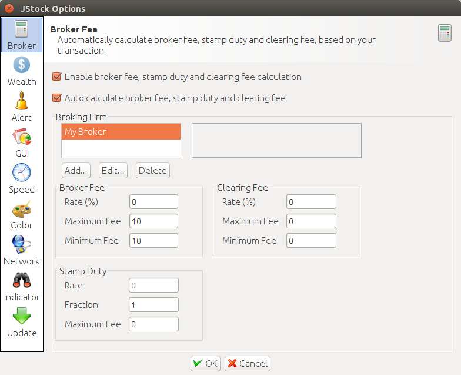Select My Broker in Broking Firm list
The height and width of the screenshot is (375, 461).
click(121, 132)
